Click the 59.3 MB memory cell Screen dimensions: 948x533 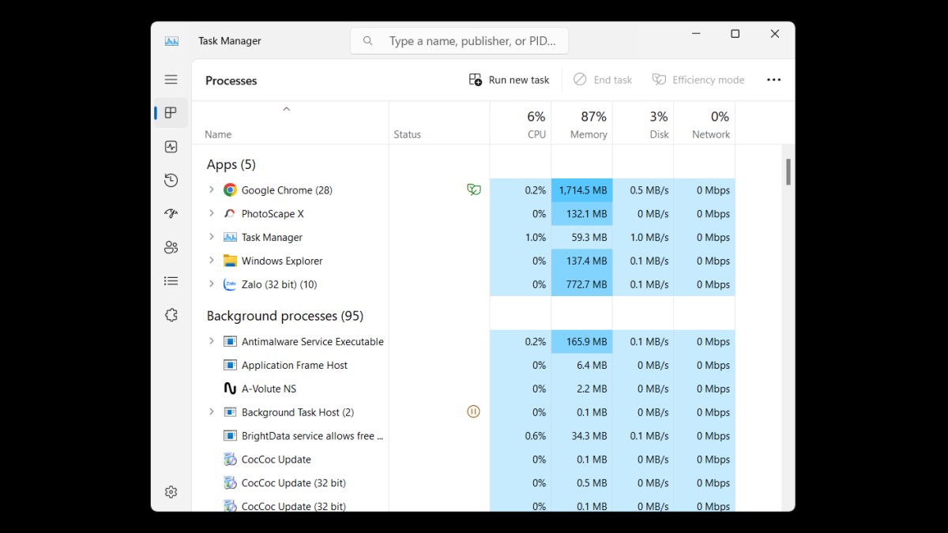(x=581, y=237)
